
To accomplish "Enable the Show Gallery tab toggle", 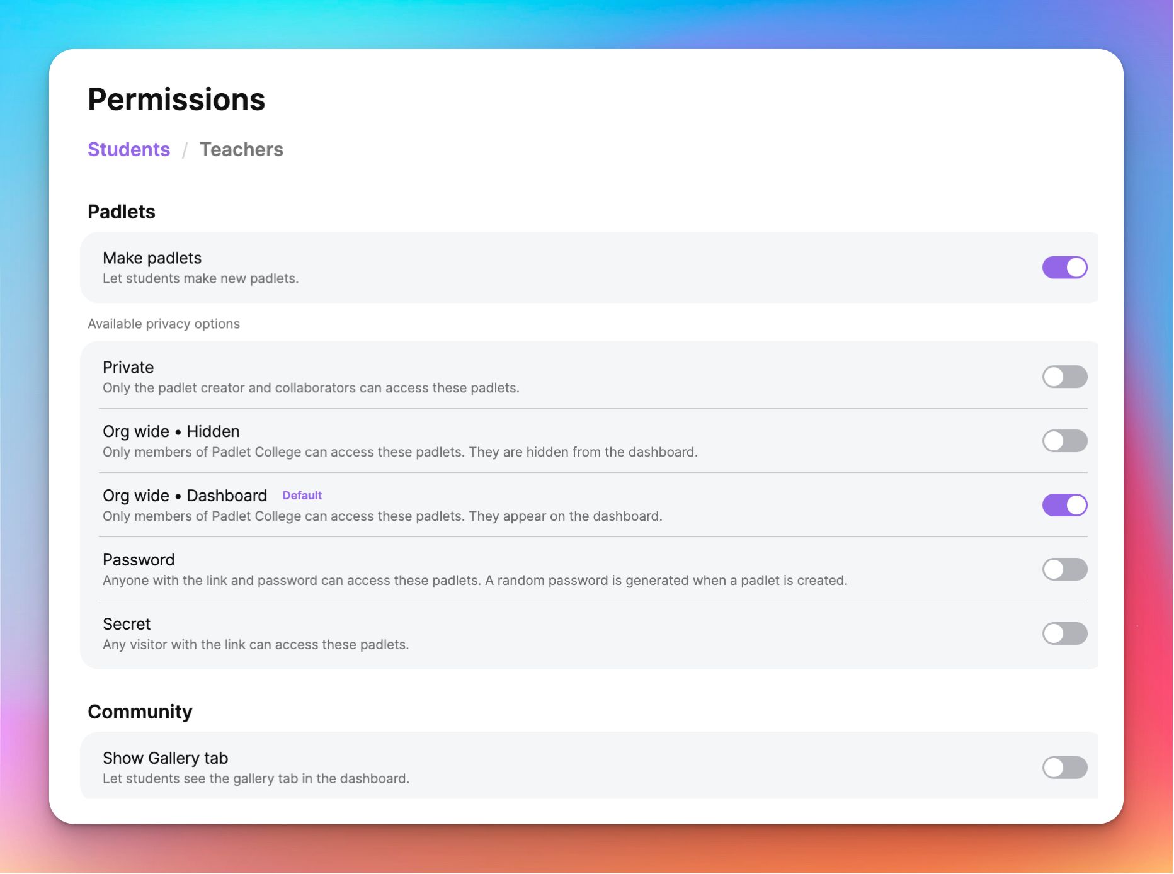I will (1064, 768).
